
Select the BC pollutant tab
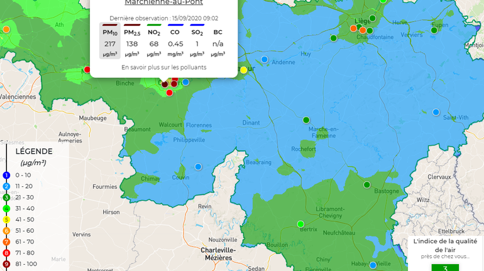(x=217, y=32)
